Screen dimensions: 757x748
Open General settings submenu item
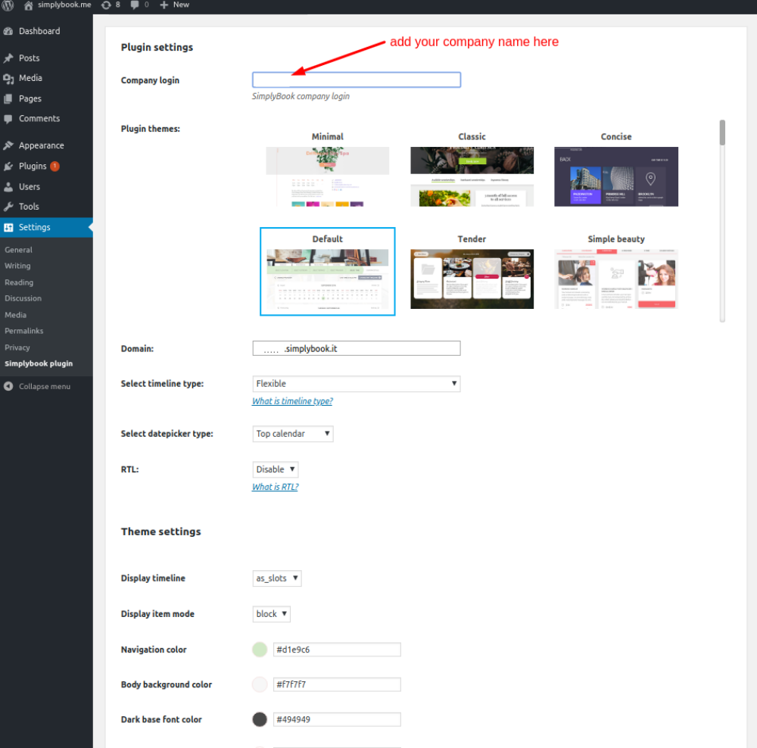coord(18,250)
